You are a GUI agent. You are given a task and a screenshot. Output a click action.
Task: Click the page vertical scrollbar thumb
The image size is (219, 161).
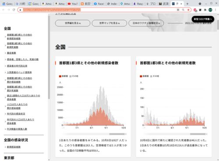tap(218, 25)
